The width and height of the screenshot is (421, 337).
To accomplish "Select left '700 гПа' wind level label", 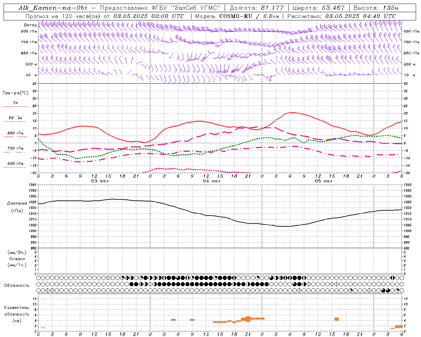I will pos(29,42).
